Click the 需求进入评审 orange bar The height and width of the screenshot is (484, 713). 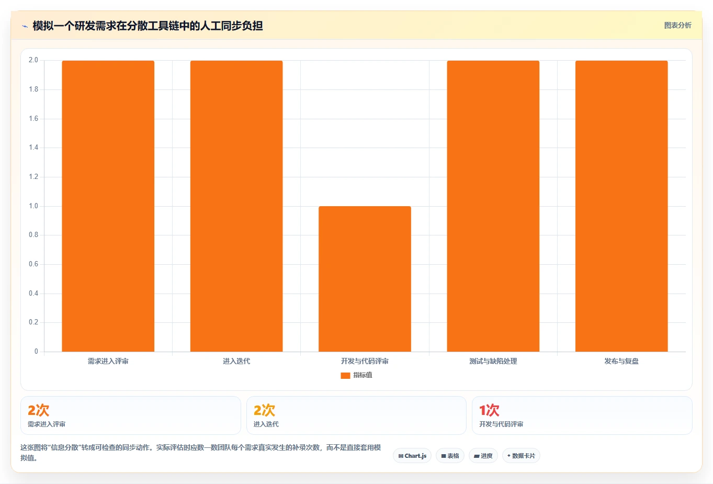coord(108,206)
